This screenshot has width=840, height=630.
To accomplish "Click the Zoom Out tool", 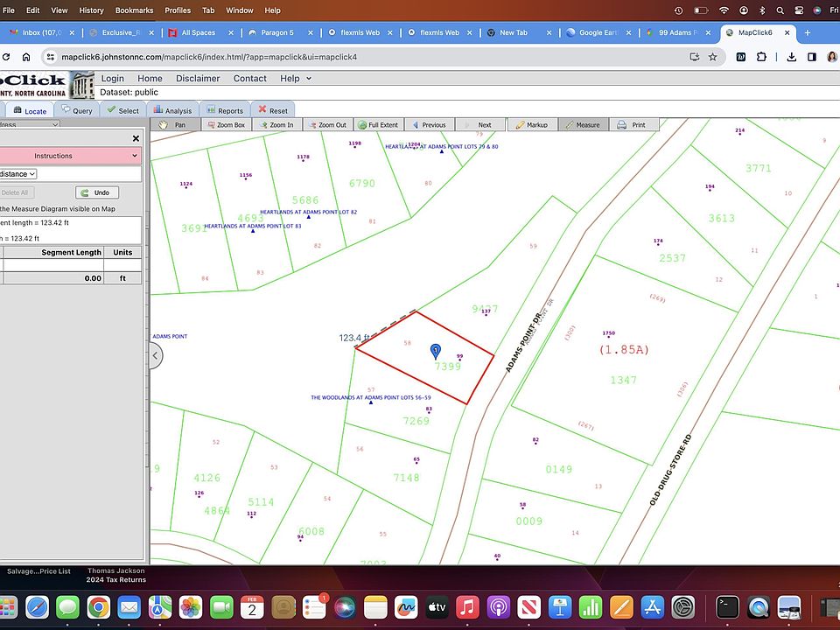I will [x=326, y=125].
